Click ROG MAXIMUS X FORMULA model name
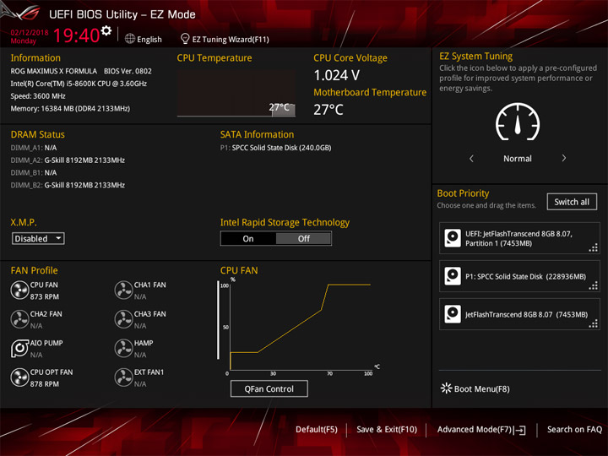 coord(54,71)
